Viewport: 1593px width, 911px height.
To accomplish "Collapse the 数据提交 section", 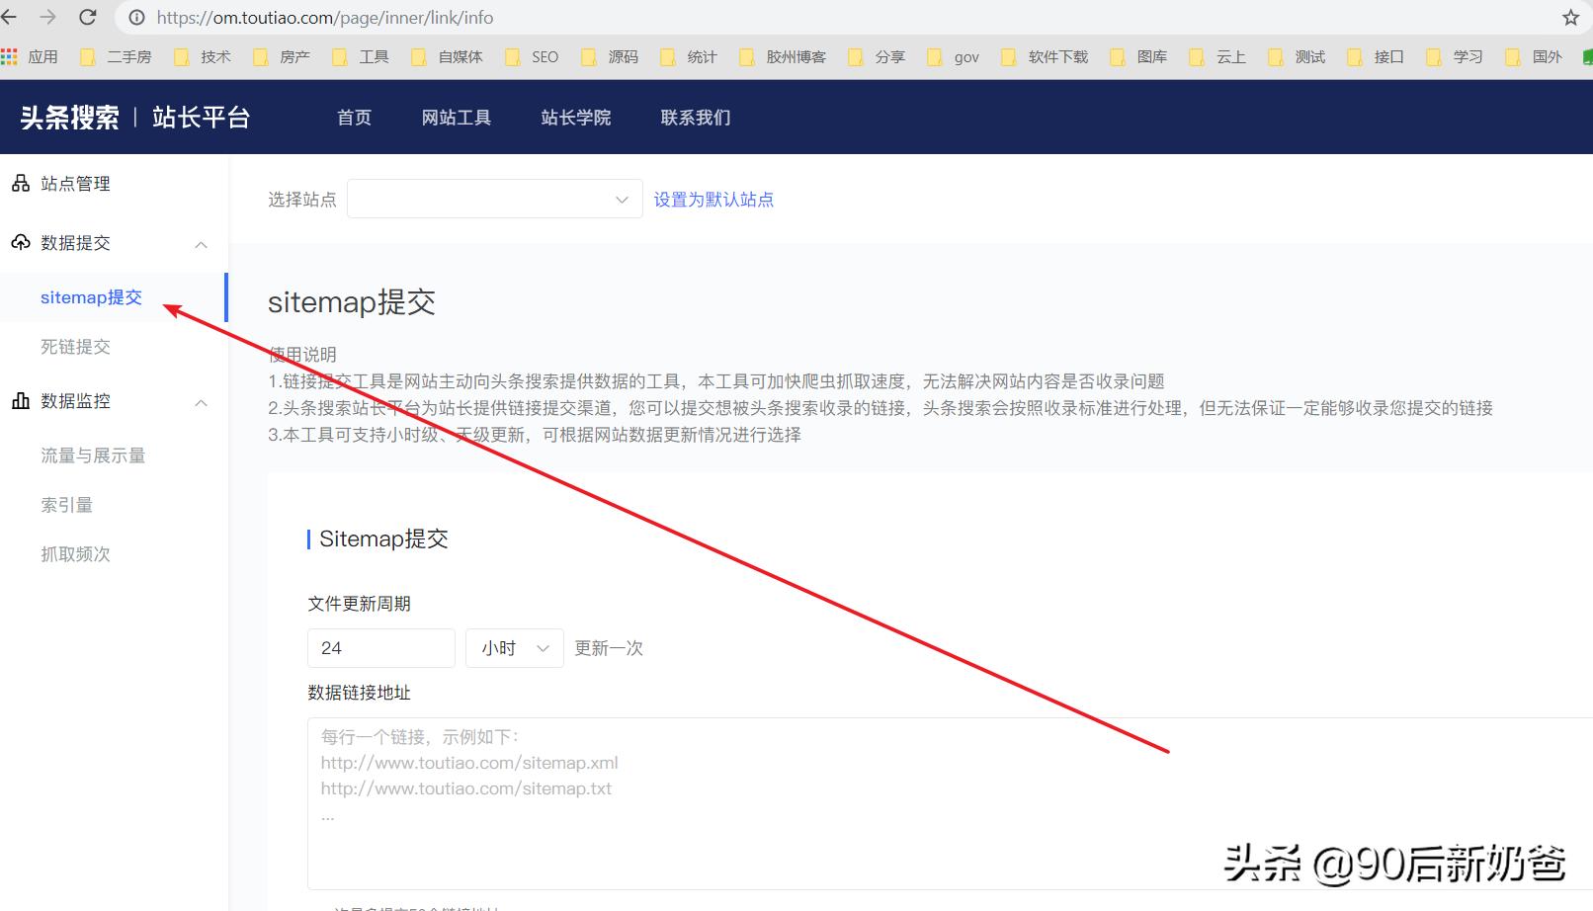I will 201,245.
